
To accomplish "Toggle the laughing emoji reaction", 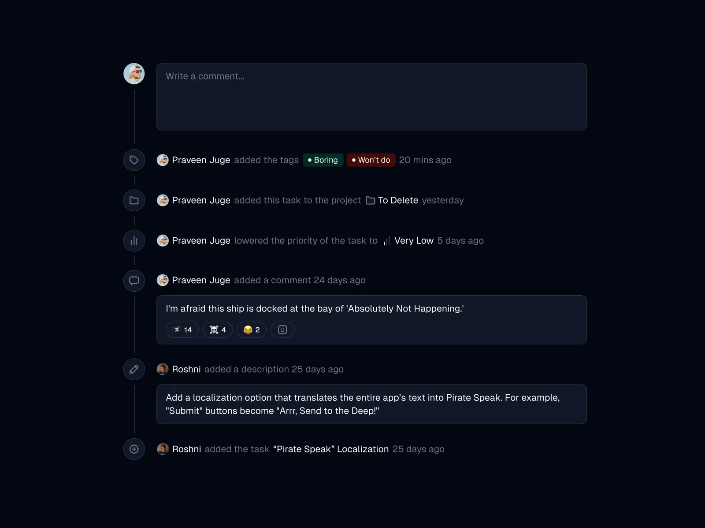I will tap(252, 330).
